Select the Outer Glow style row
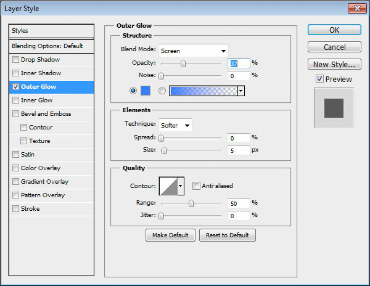The image size is (370, 286). [52, 87]
